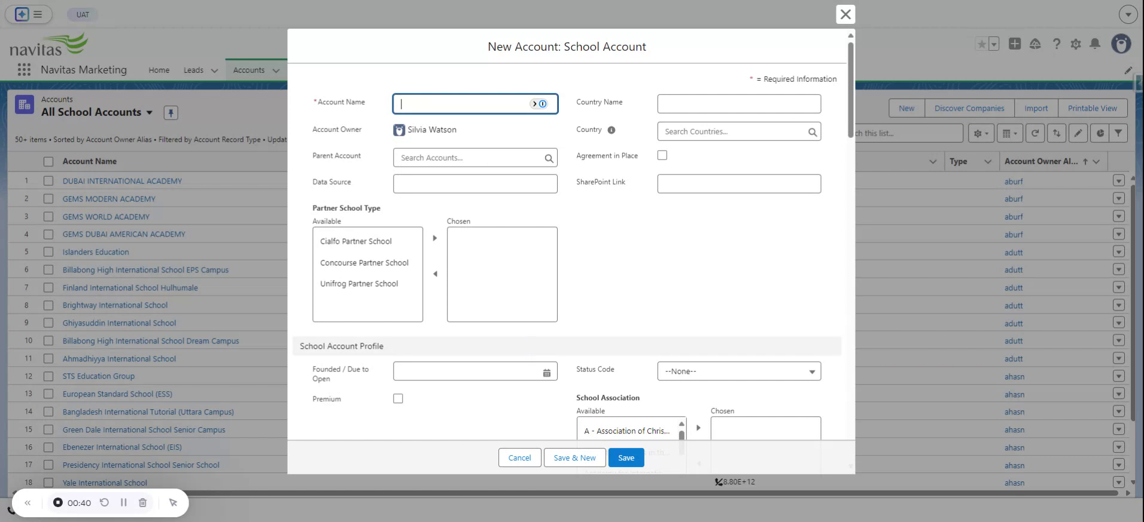1144x522 pixels.
Task: Delete the recording with trash icon
Action: click(142, 502)
